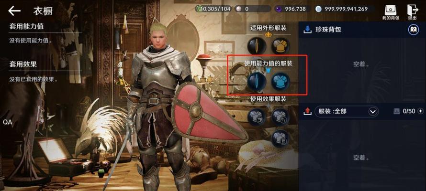The height and width of the screenshot is (191, 426).
Task: Open the third effect outfit slot below
Action: tap(280, 138)
